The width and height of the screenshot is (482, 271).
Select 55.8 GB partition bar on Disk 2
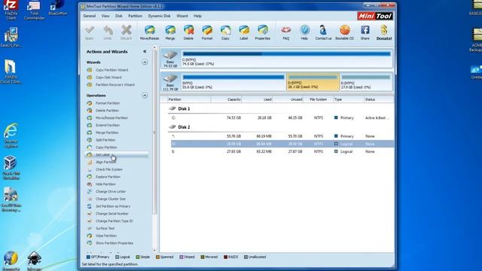[233, 82]
